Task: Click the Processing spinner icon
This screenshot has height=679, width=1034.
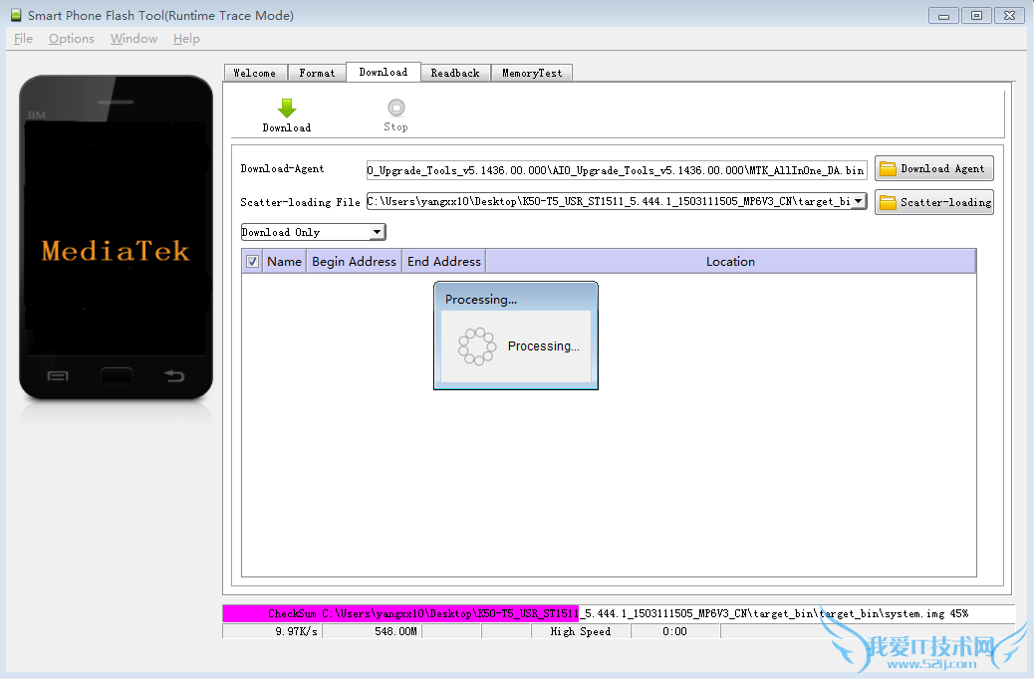Action: coord(477,346)
